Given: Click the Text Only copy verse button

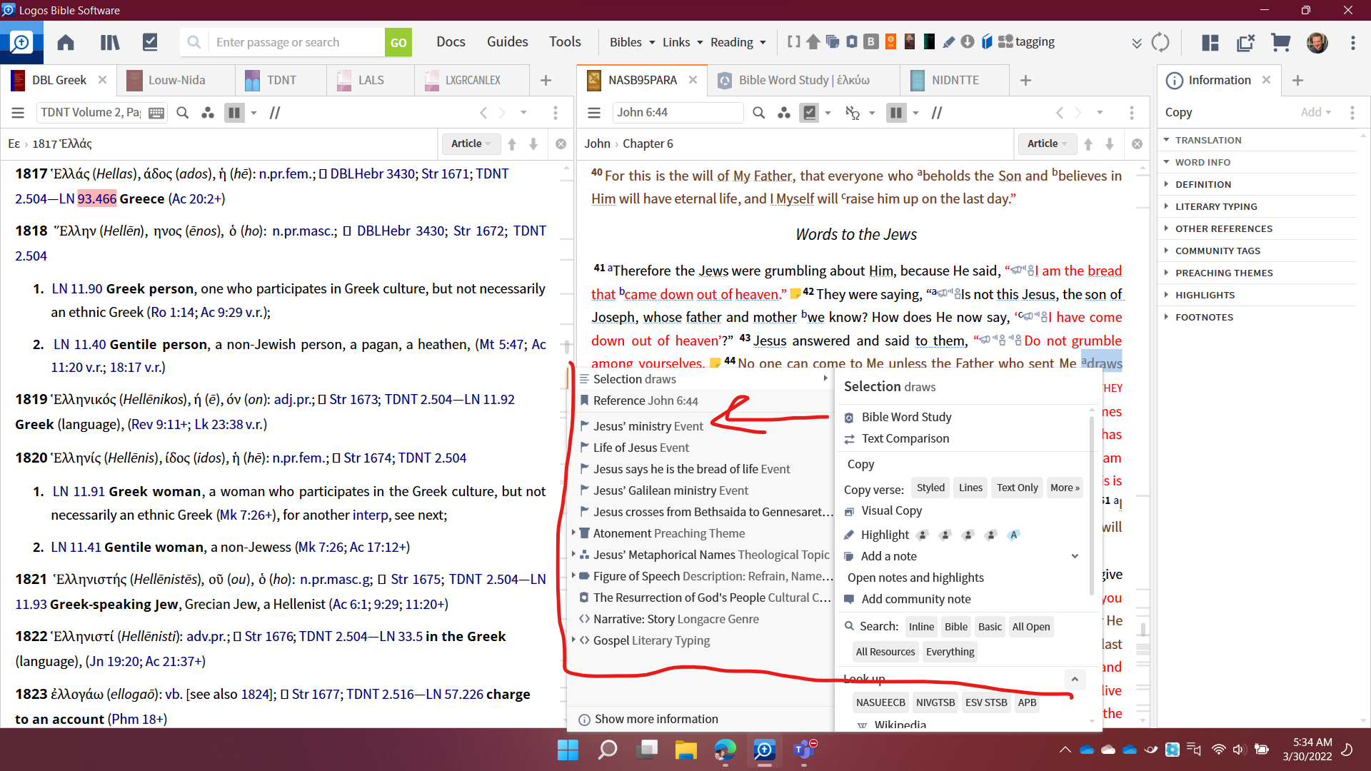Looking at the screenshot, I should point(1017,488).
